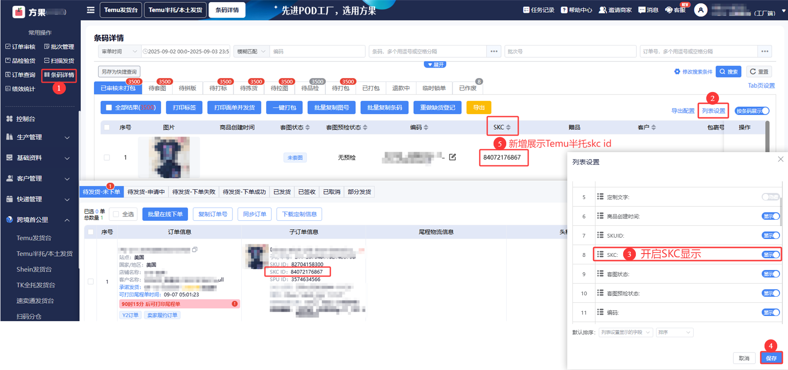Tick the select-all checkbox in the 序号 header
Viewport: 788px width, 370px height.
pos(107,127)
